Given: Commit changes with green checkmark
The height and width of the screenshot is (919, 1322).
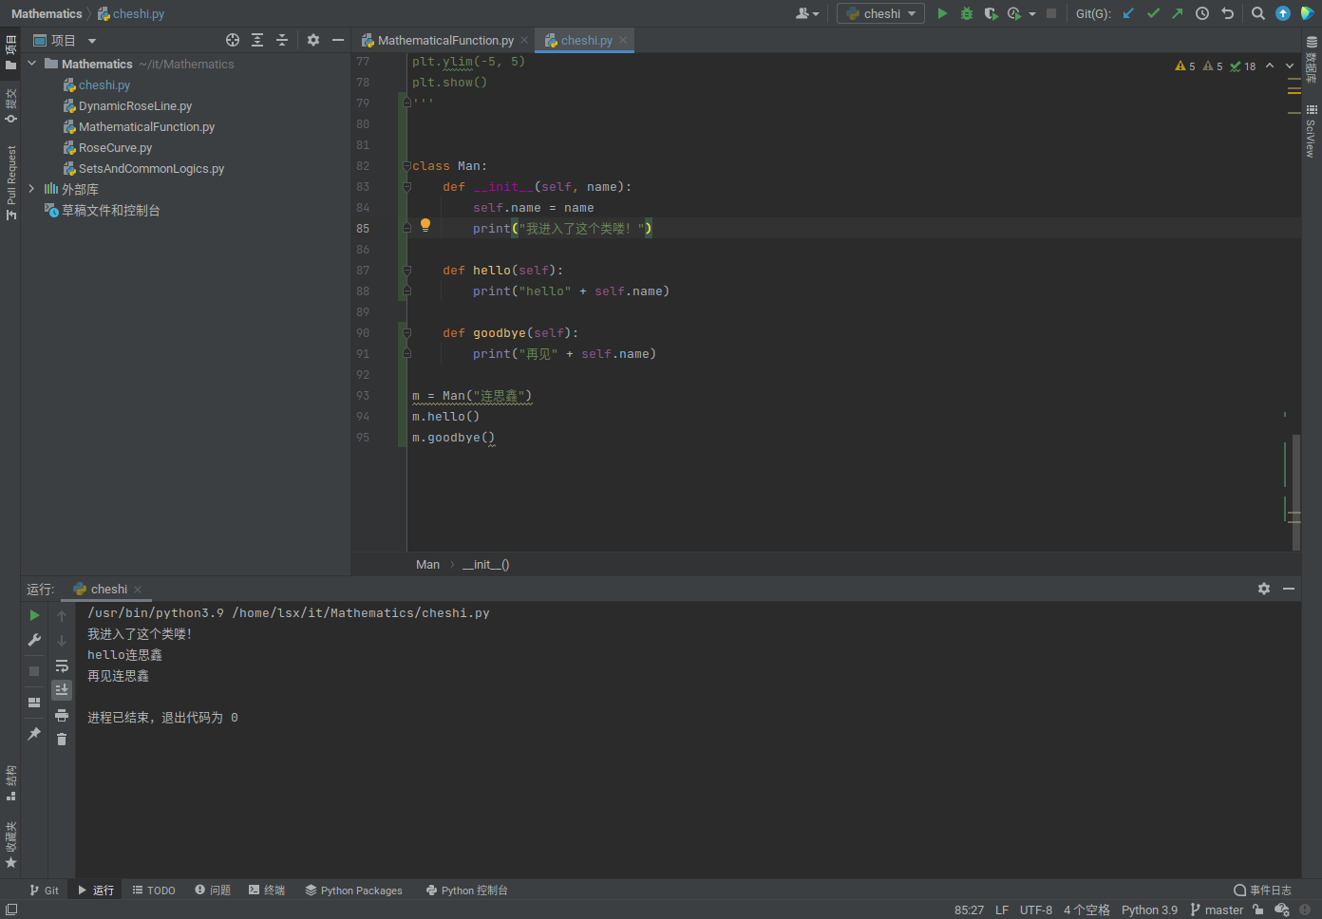Looking at the screenshot, I should point(1153,13).
